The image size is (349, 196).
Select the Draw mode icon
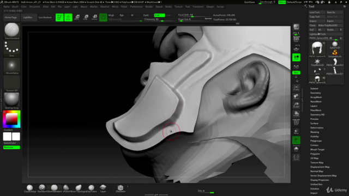[x=68, y=17]
